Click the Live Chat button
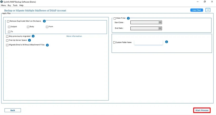Screen dimensions: 216x115 tap(197, 10)
